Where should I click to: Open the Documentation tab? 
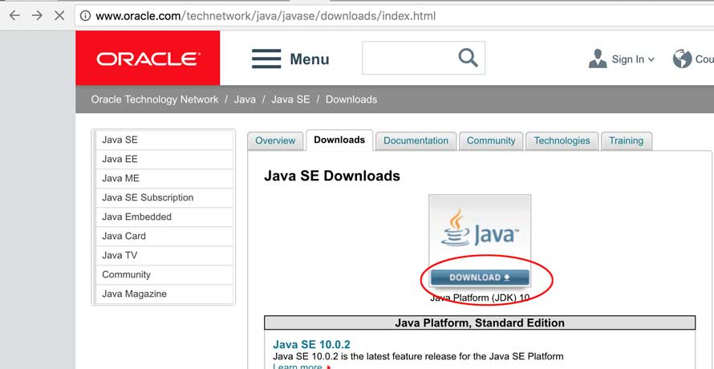coord(416,140)
